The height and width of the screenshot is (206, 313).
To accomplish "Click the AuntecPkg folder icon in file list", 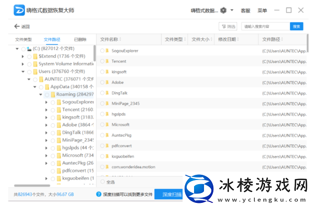I will [x=107, y=135].
